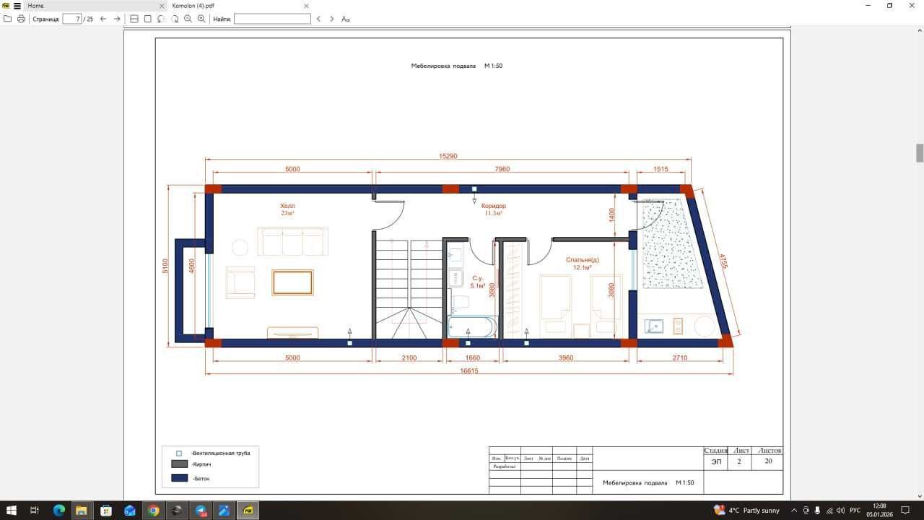The width and height of the screenshot is (924, 520).
Task: Click the page number input field
Action: click(x=72, y=19)
